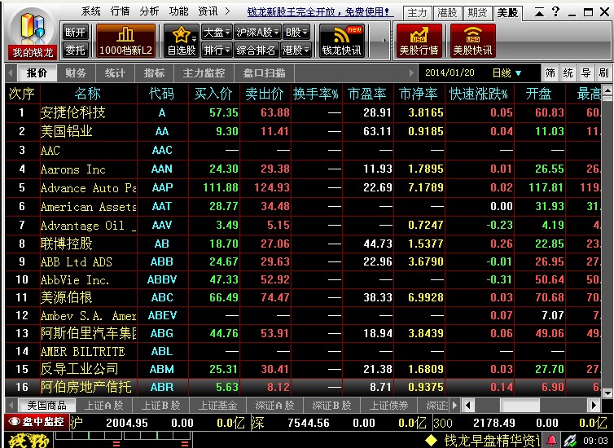Click the red alarm bell in status bar

click(551, 441)
